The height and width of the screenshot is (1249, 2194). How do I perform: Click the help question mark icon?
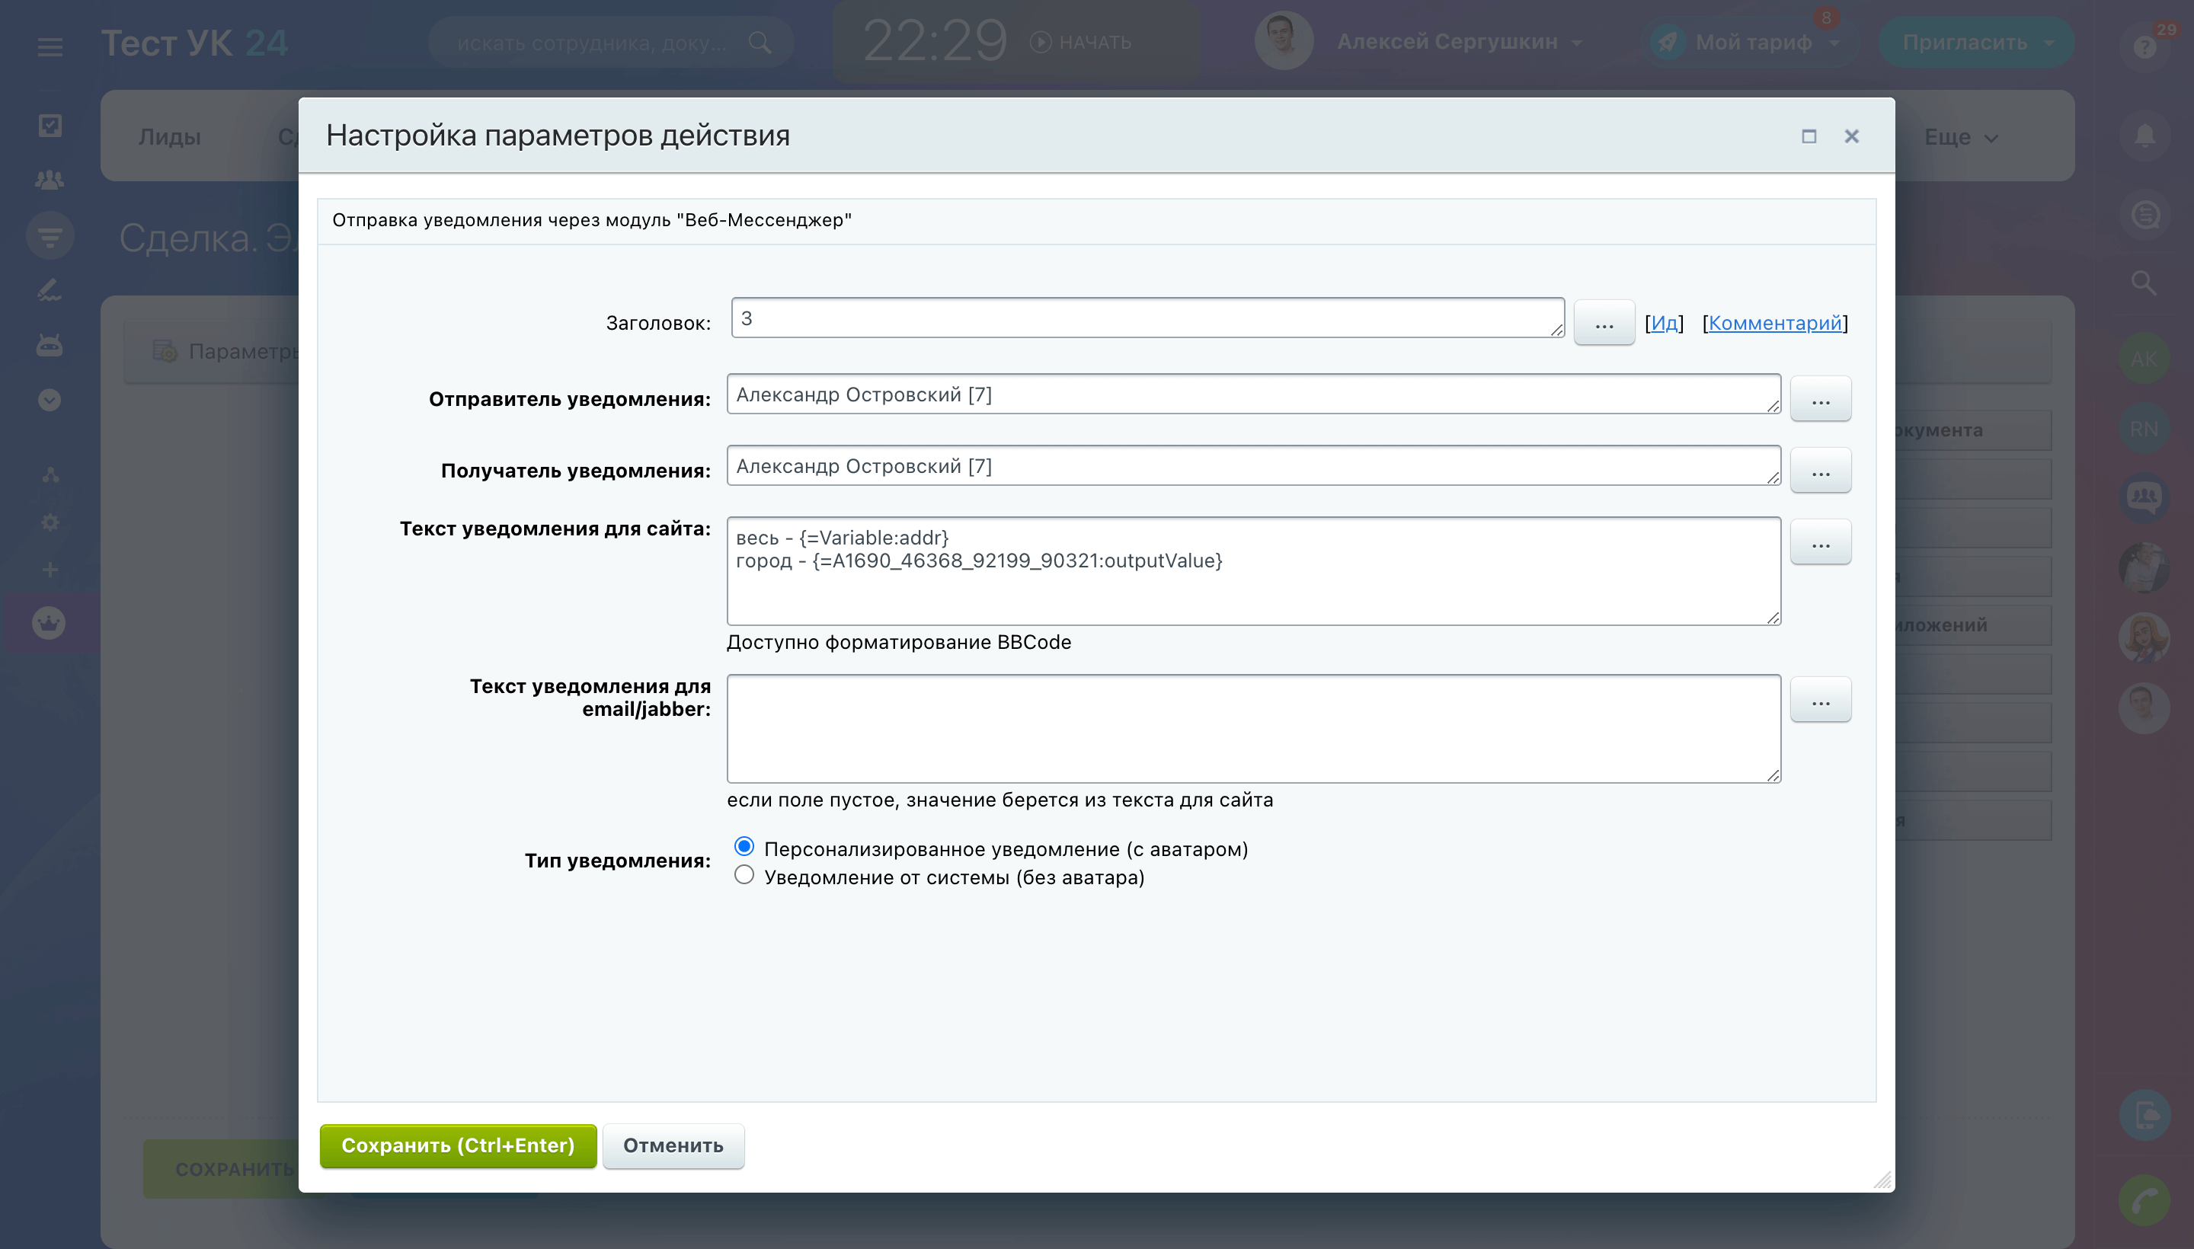click(x=2144, y=47)
